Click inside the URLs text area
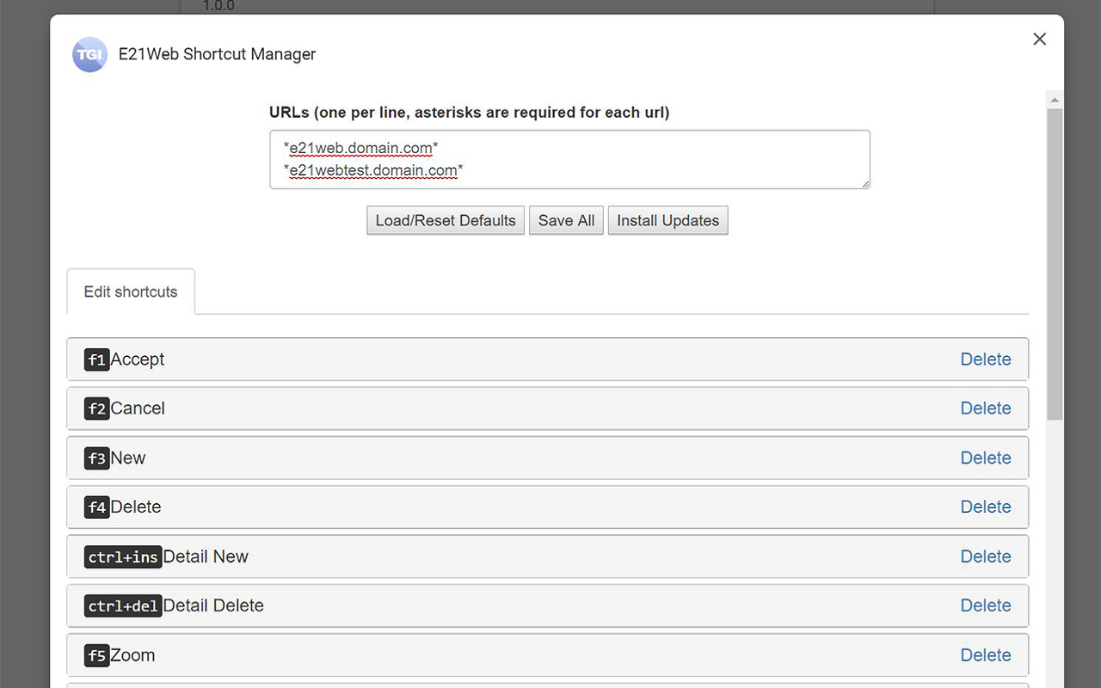The height and width of the screenshot is (688, 1101). pyautogui.click(x=569, y=159)
